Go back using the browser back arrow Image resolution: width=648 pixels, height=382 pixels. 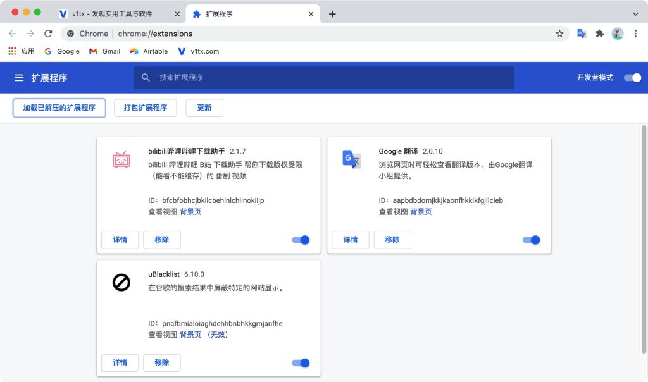pyautogui.click(x=13, y=34)
